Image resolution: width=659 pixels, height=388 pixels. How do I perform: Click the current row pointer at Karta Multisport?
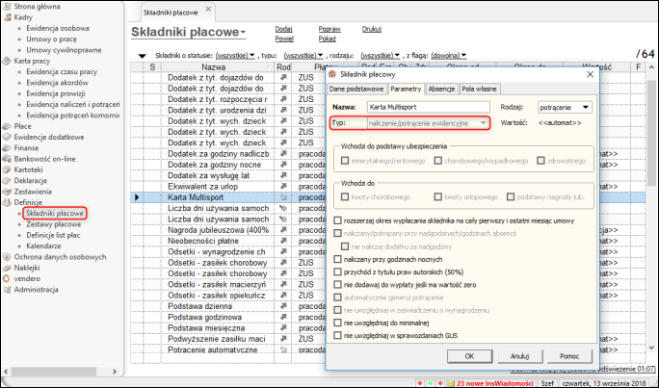point(137,197)
